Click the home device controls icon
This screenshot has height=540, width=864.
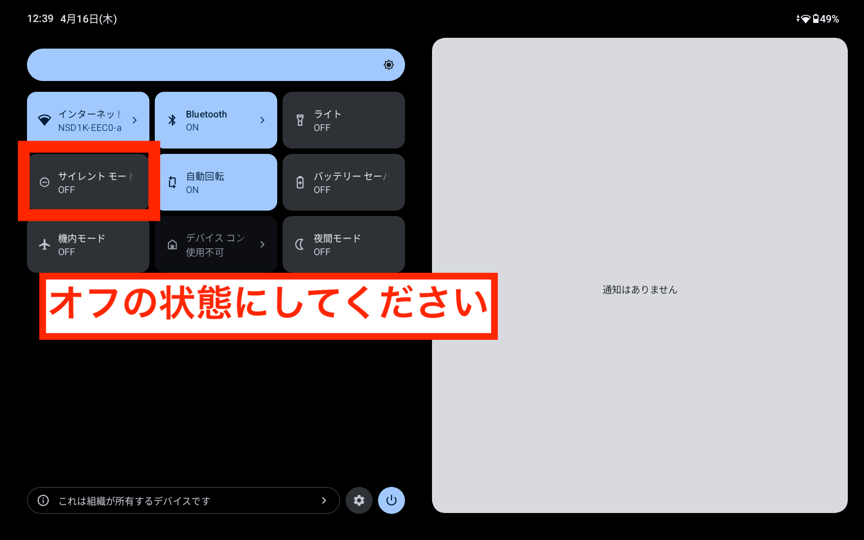172,244
